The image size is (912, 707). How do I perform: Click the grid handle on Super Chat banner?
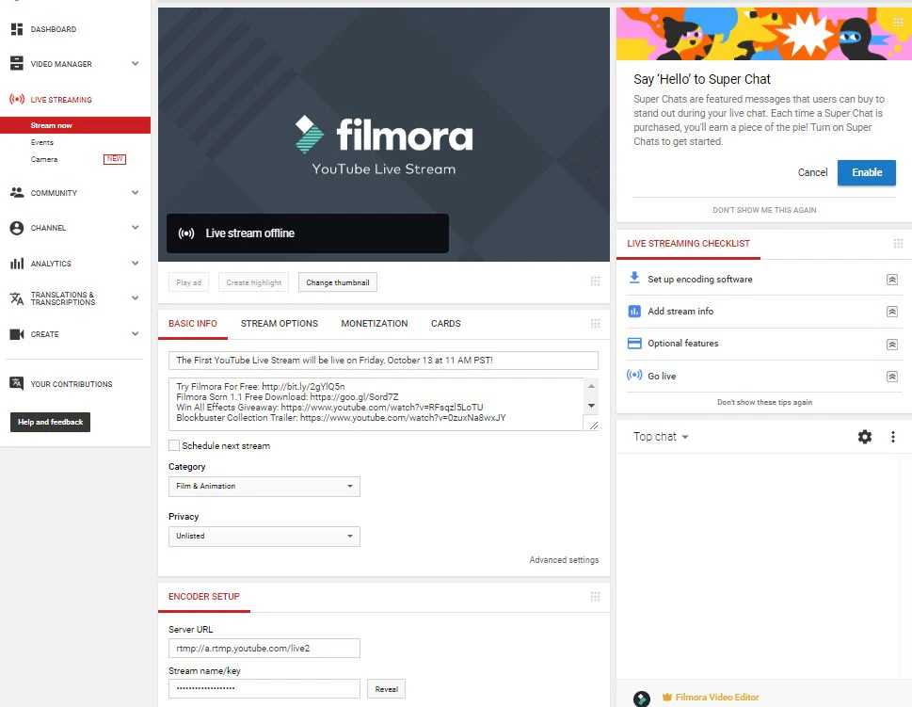pos(898,22)
